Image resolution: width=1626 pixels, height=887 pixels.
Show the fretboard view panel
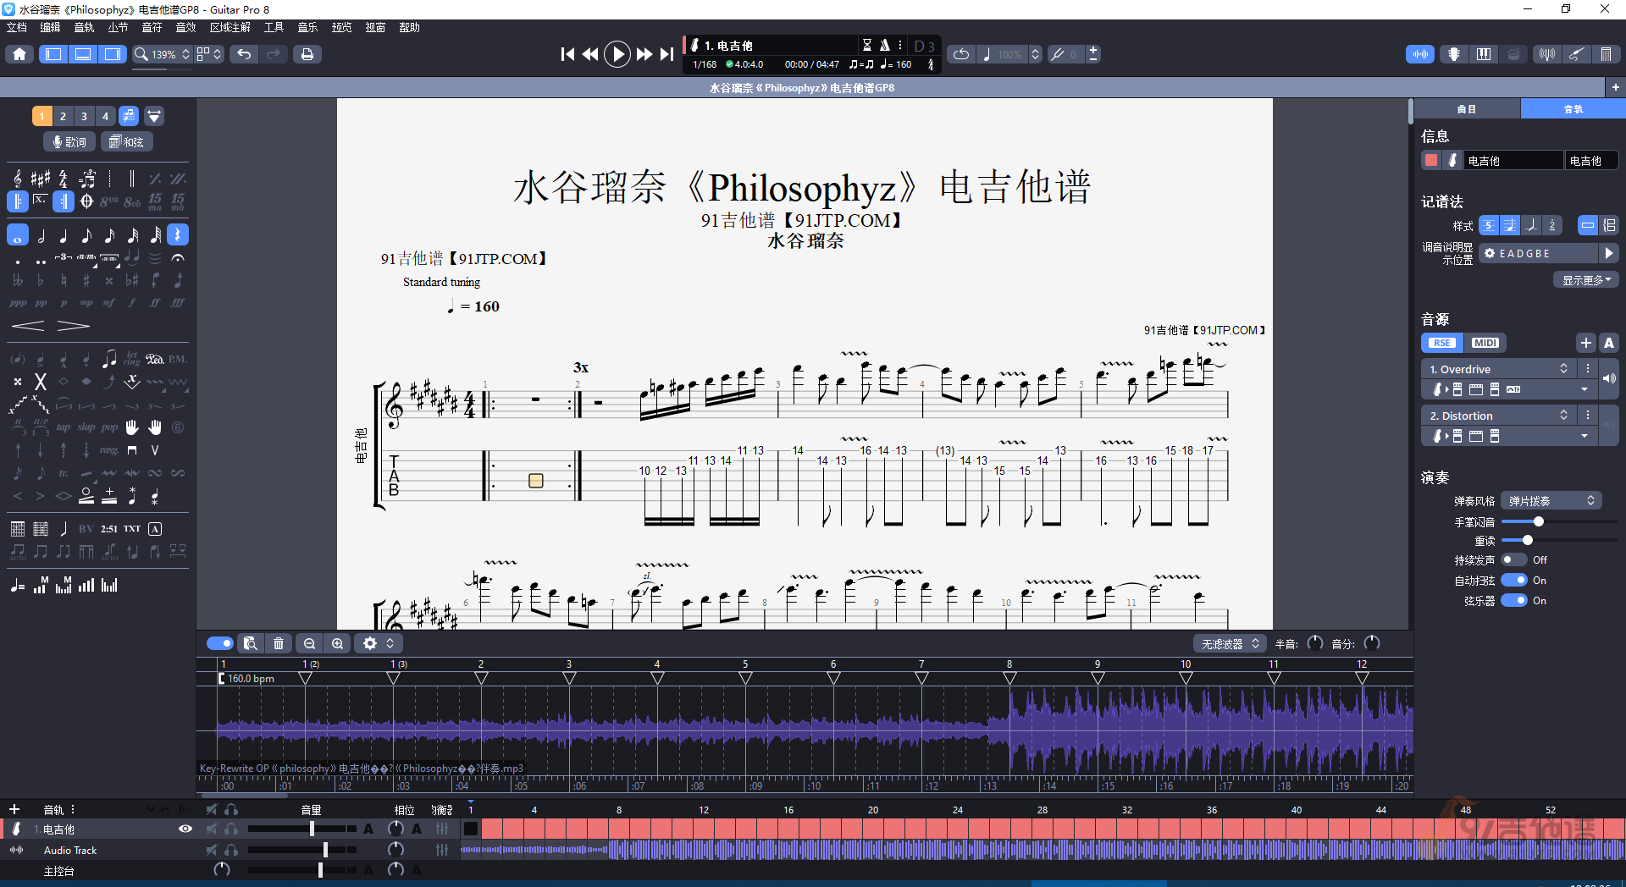click(1454, 54)
